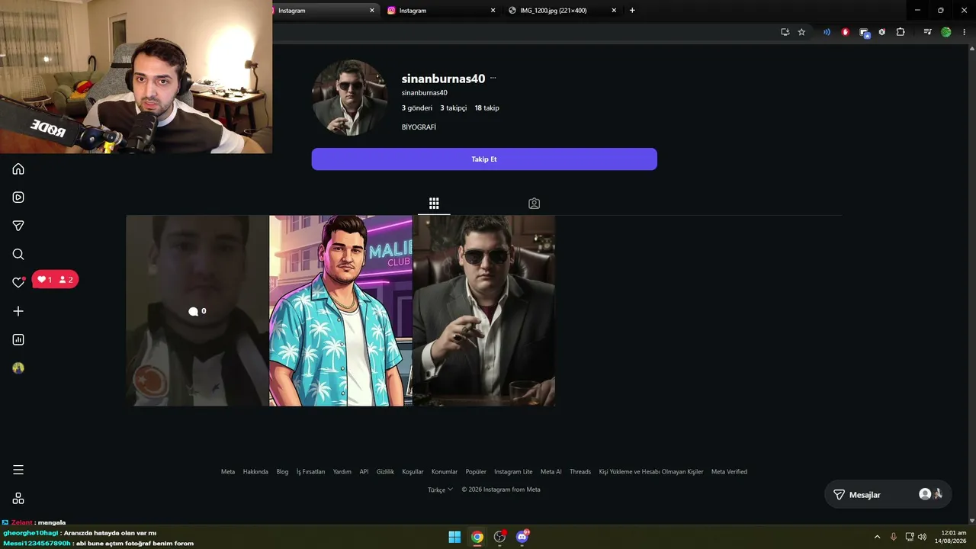Viewport: 976px width, 549px height.
Task: Open the Windows Start menu
Action: (x=454, y=537)
